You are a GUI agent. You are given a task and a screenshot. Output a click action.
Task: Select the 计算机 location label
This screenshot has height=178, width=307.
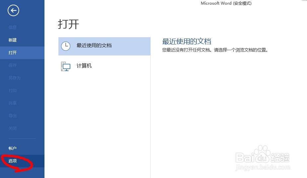tap(84, 66)
